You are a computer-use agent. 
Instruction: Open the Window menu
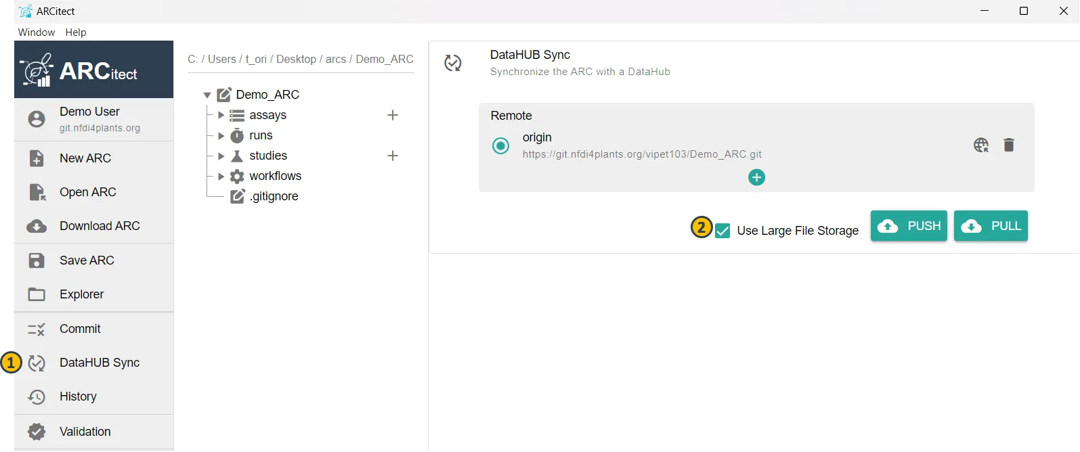37,32
